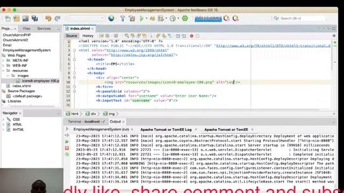Click the Undo arrow icon
The height and width of the screenshot is (193, 344).
pos(48,18)
